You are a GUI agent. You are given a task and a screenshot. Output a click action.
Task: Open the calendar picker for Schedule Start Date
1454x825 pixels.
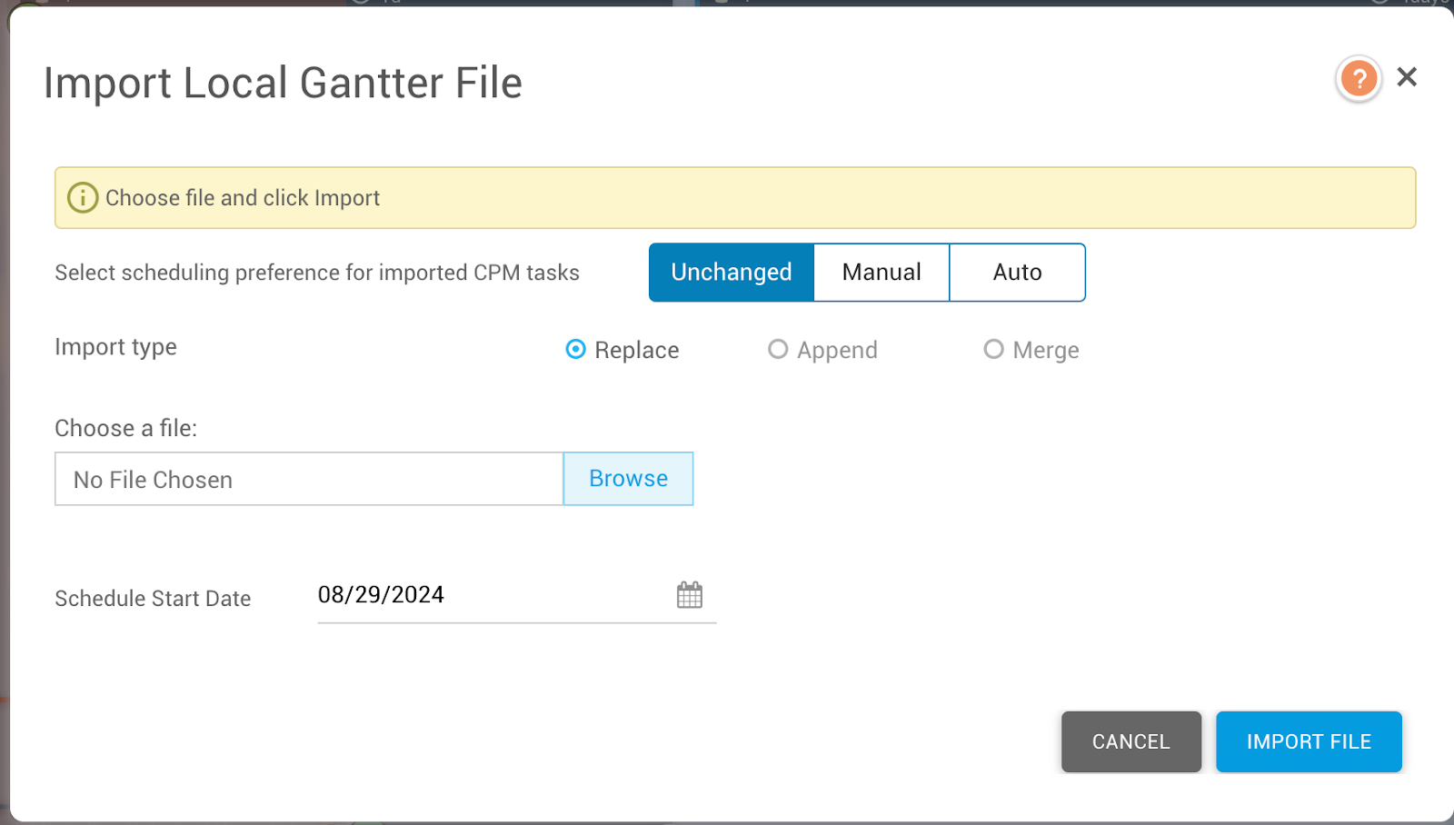pos(690,595)
